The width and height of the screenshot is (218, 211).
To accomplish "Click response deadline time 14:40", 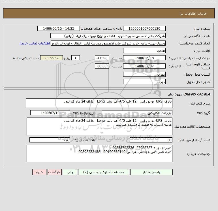I will pyautogui.click(x=102, y=58).
